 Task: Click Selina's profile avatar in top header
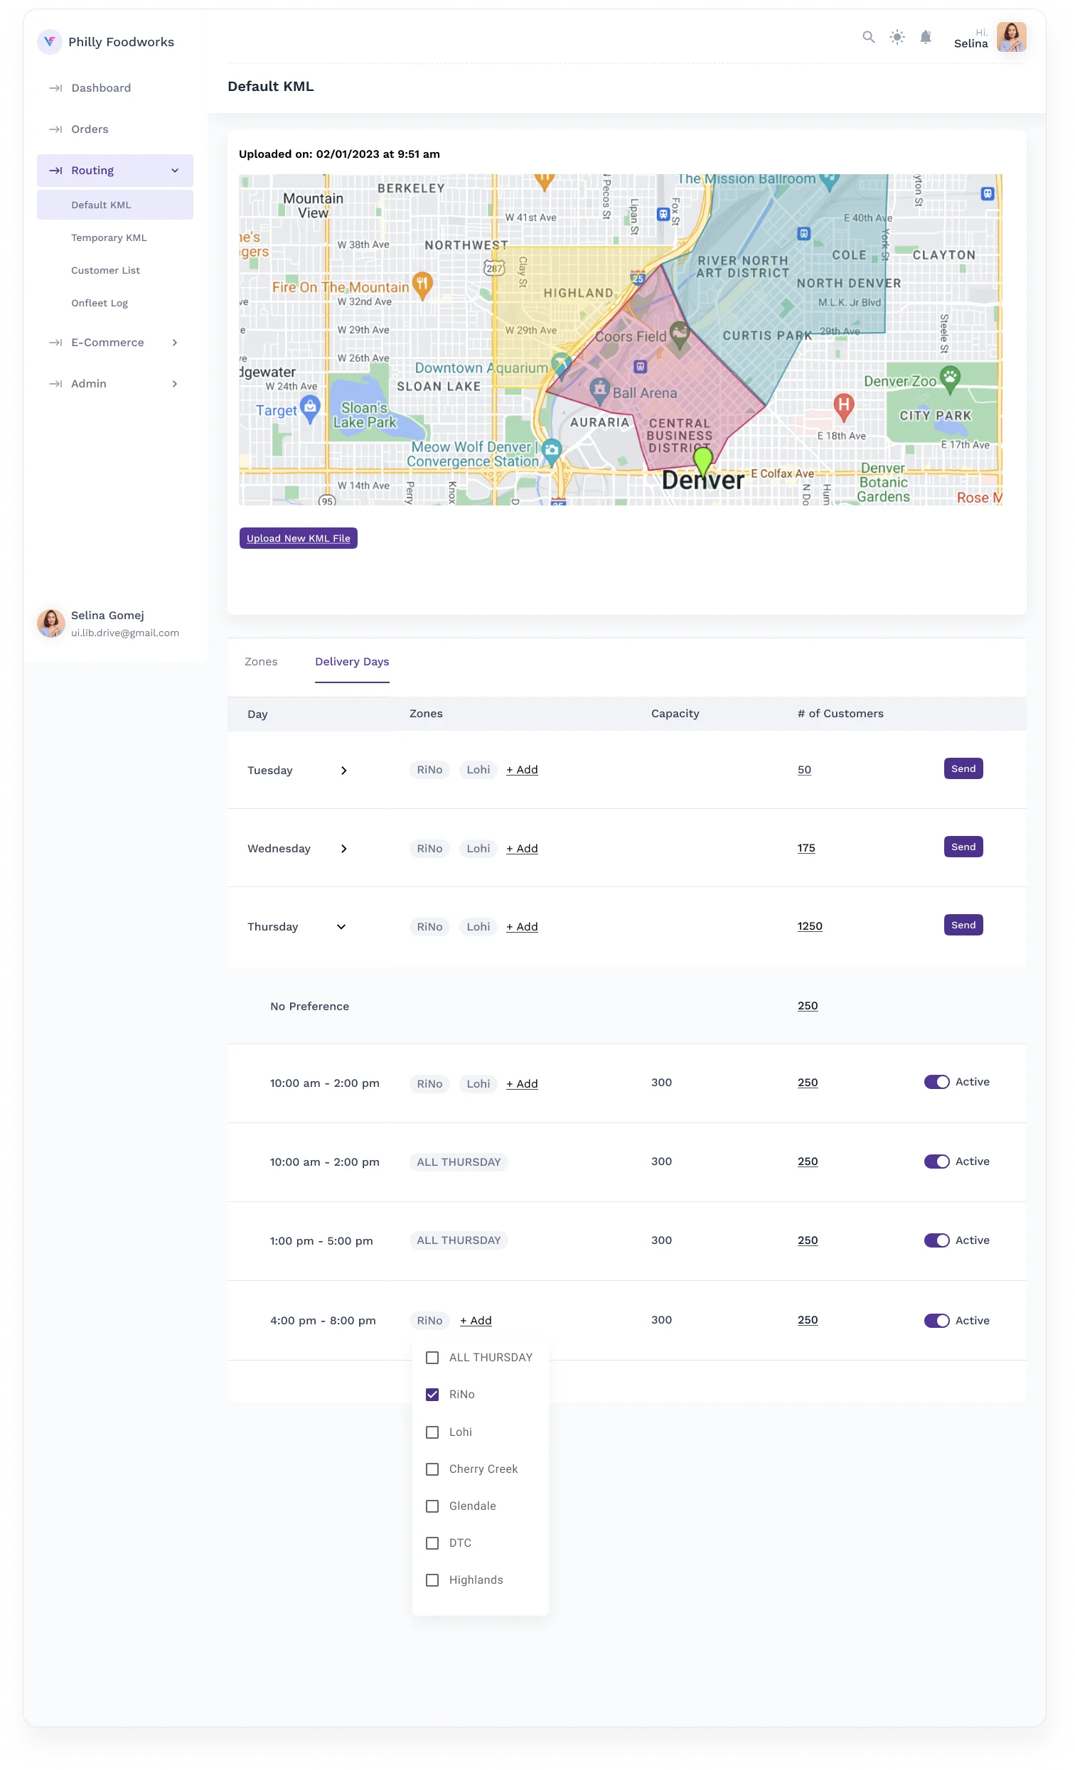pos(1011,38)
